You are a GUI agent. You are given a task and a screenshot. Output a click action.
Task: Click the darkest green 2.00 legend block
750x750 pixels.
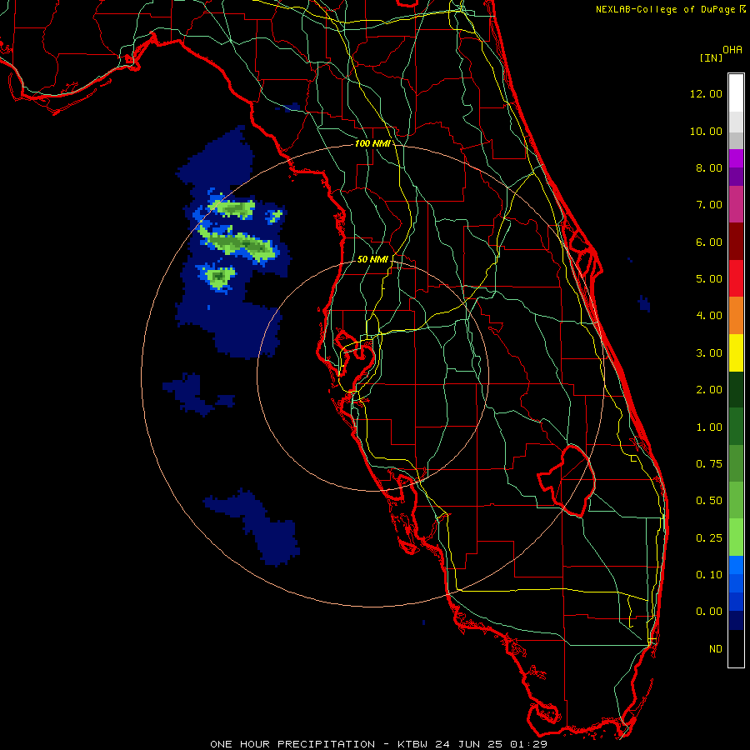click(736, 389)
